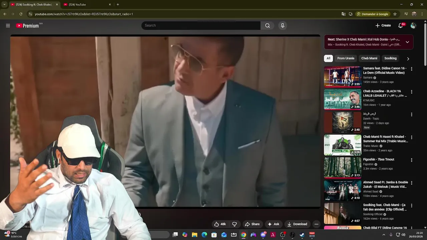
Task: Select the From Uranis filter chip
Action: [346, 58]
